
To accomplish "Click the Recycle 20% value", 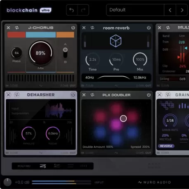I will tap(165, 135).
